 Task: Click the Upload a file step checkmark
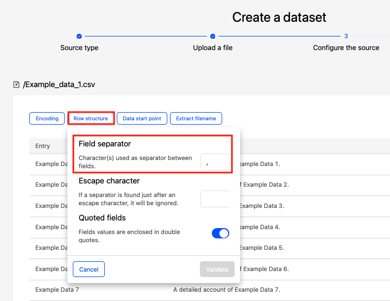pyautogui.click(x=212, y=36)
